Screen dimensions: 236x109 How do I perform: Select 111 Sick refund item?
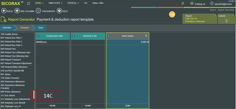click(x=8, y=95)
